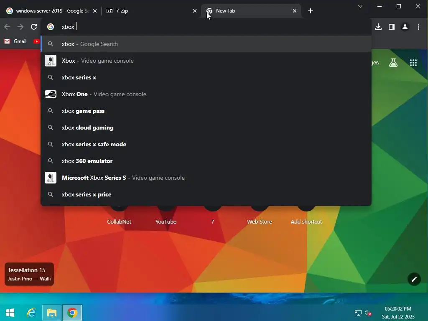The width and height of the screenshot is (428, 321).
Task: Click the Chrome taskbar icon
Action: (72, 313)
